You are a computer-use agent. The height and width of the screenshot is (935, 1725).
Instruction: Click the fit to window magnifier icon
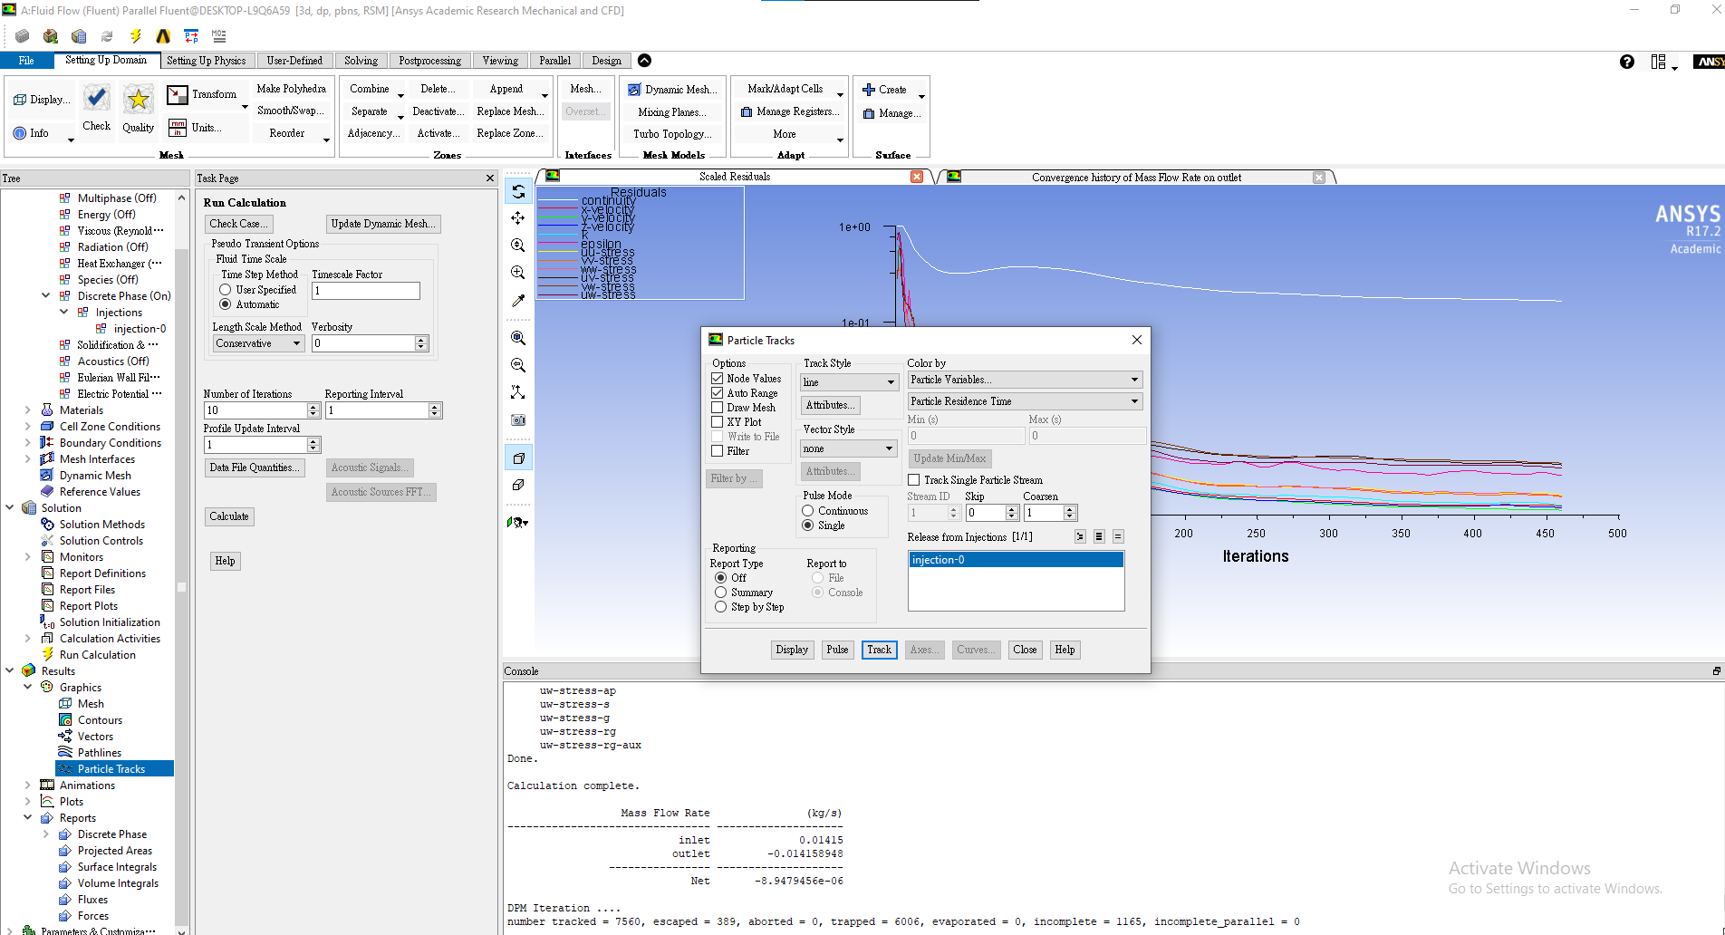[x=518, y=338]
